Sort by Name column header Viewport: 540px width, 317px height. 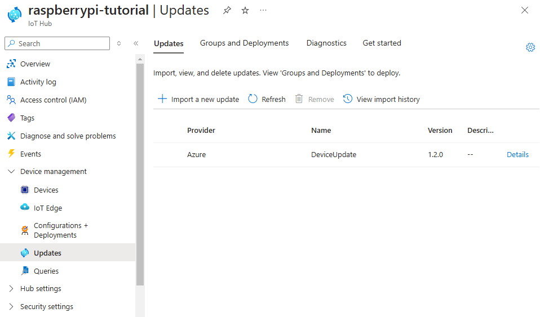(x=321, y=131)
